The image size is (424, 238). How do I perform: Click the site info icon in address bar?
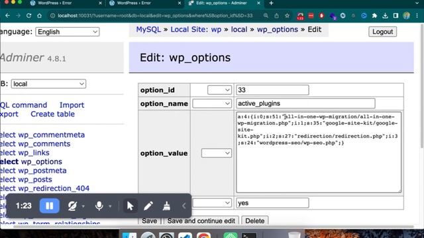[53, 16]
